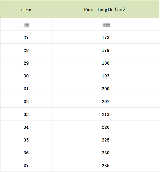Click the cell containing 193
This screenshot has height=172, width=160.
(106, 76)
